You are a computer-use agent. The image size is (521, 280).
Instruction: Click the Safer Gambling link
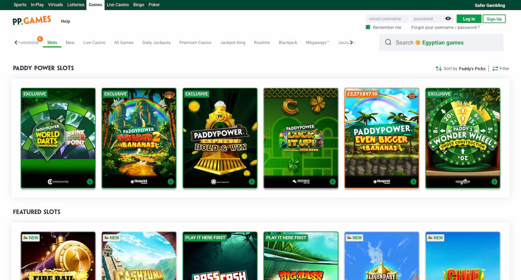click(490, 5)
